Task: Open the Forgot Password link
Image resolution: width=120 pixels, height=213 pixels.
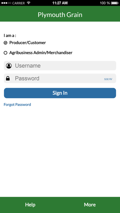Action: [17, 105]
